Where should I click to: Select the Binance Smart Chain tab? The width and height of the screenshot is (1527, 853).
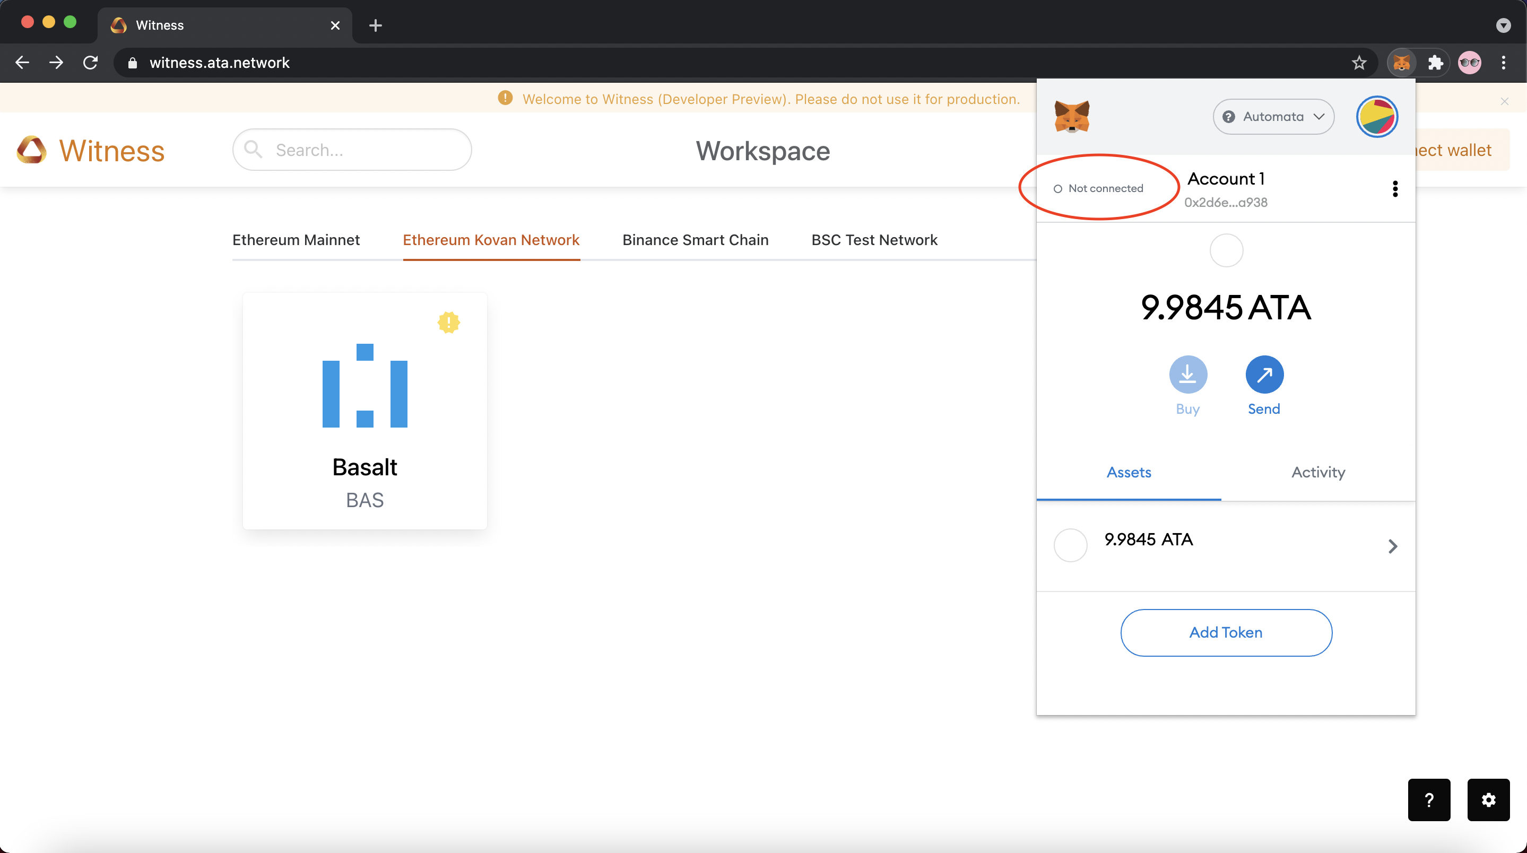coord(695,240)
